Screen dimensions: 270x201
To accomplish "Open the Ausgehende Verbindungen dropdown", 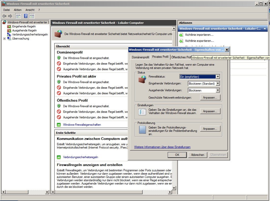I will click(218, 90).
